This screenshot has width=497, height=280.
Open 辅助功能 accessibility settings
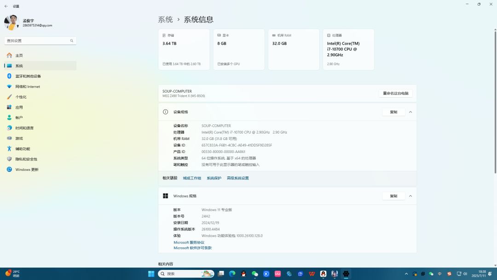point(40,149)
